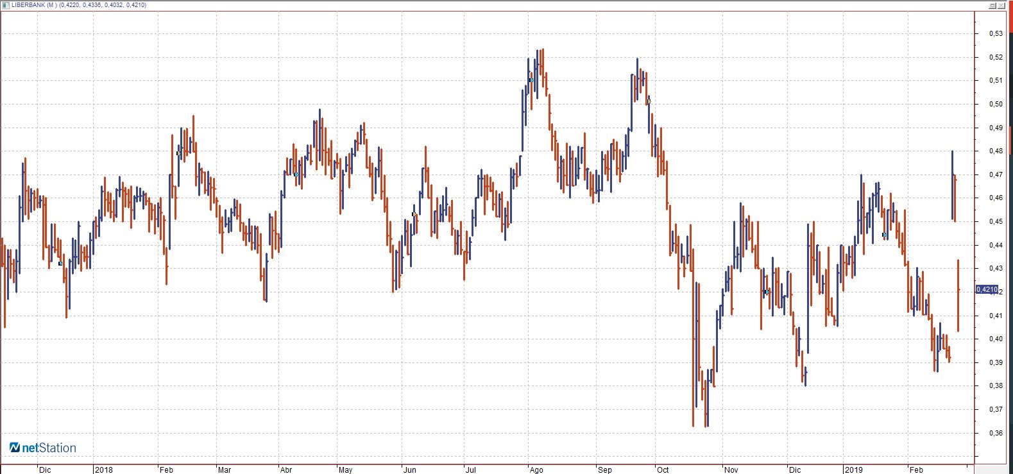This screenshot has height=474, width=1013.
Task: Click the 0,43 price axis label
Action: 996,268
